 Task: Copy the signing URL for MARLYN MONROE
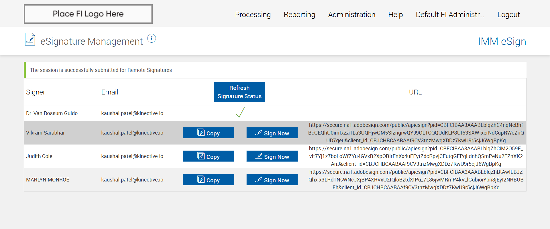[x=208, y=180]
